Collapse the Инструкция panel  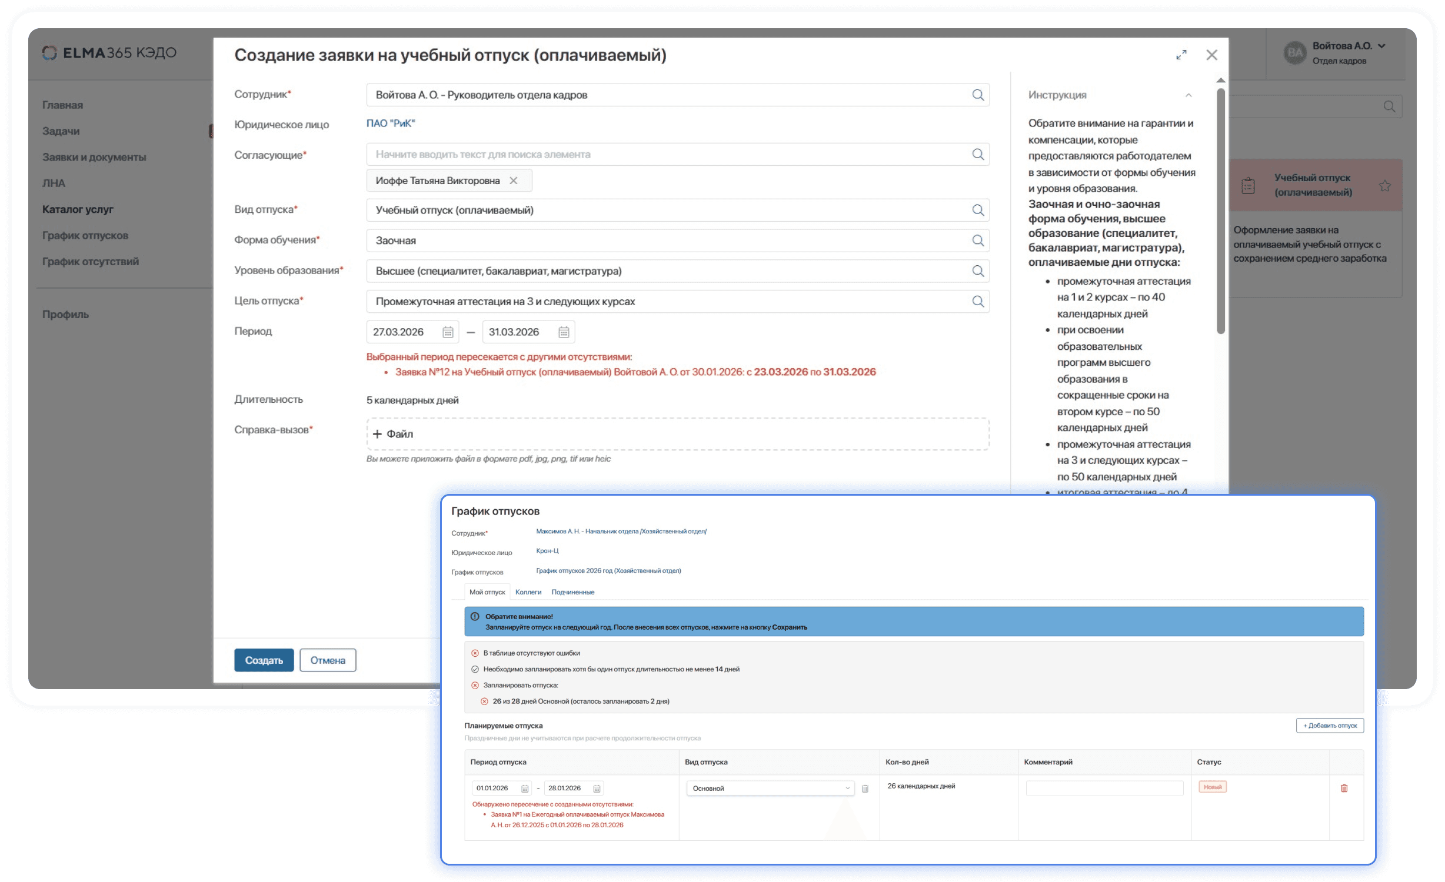pos(1188,95)
